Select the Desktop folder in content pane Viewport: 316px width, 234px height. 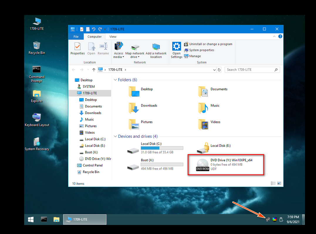click(x=141, y=91)
